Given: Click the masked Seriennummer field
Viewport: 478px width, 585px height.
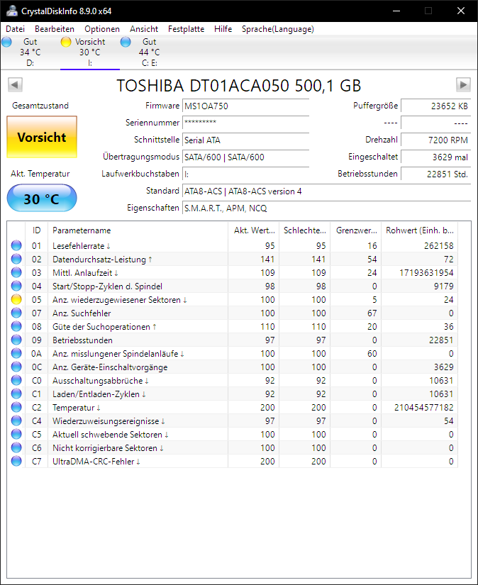Looking at the screenshot, I should click(245, 123).
